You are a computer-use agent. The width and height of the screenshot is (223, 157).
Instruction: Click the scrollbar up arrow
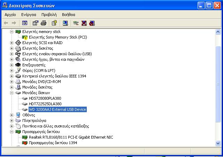[x=218, y=32]
